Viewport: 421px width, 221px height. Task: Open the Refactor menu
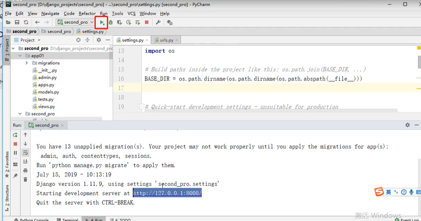[87, 14]
